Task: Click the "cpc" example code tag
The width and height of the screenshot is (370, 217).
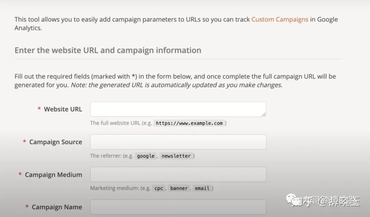Action: 159,188
